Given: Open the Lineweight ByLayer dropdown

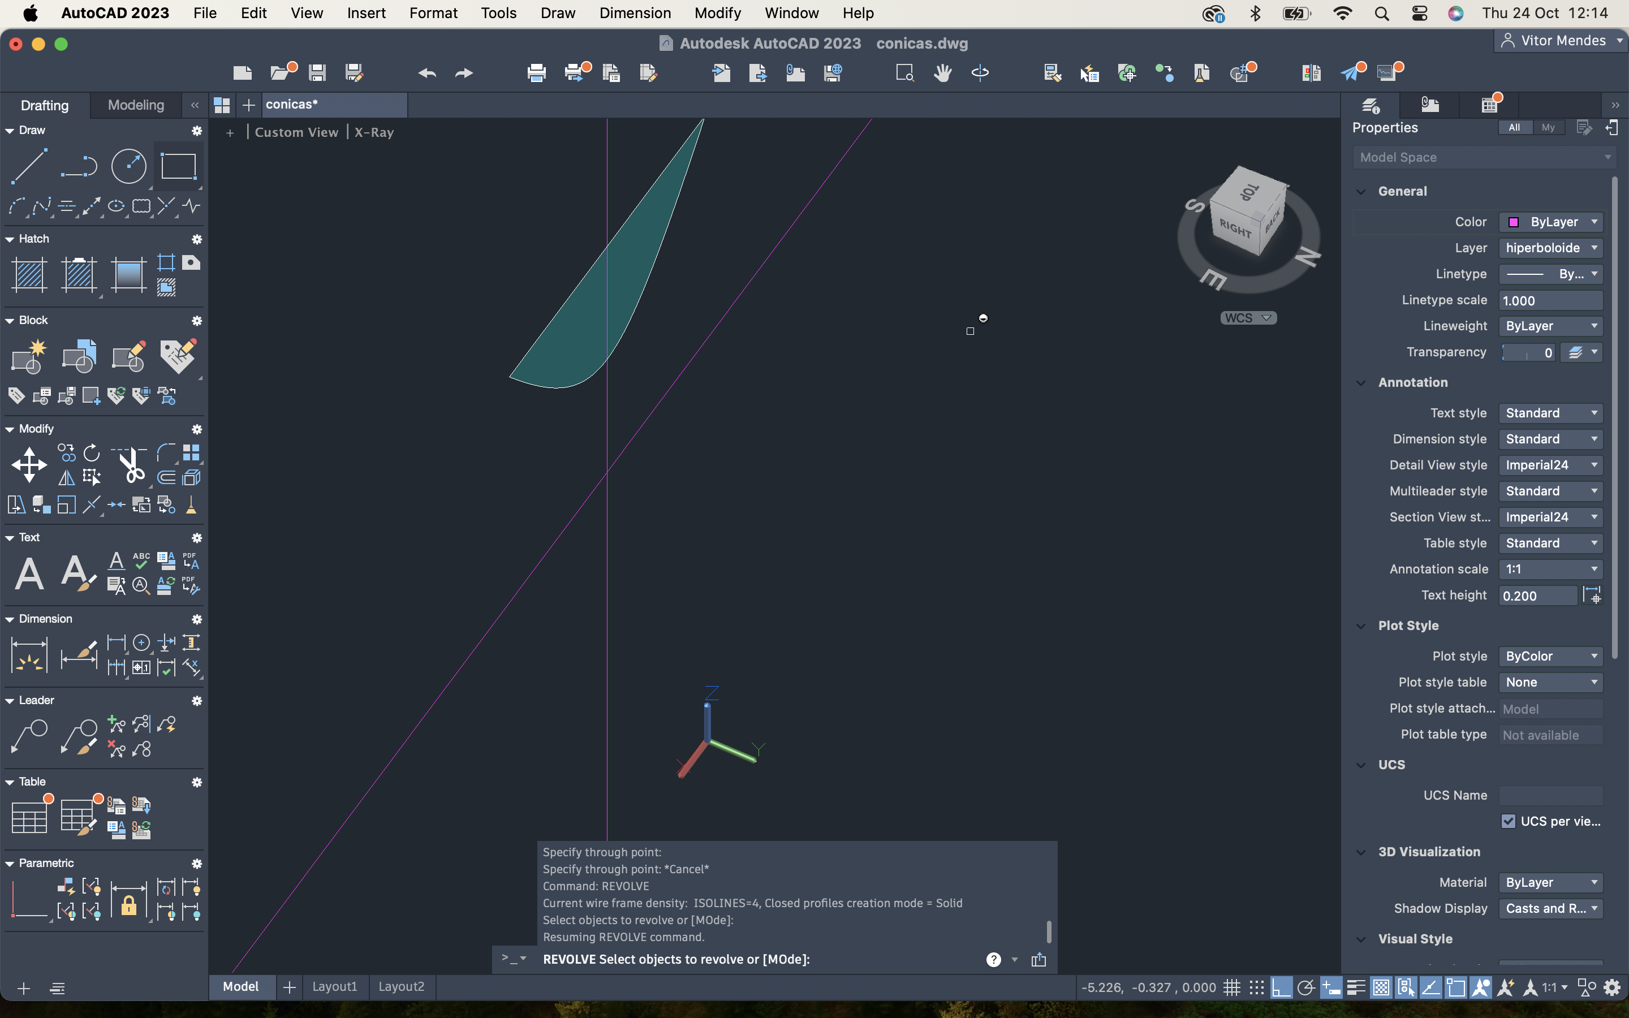Looking at the screenshot, I should tap(1550, 326).
